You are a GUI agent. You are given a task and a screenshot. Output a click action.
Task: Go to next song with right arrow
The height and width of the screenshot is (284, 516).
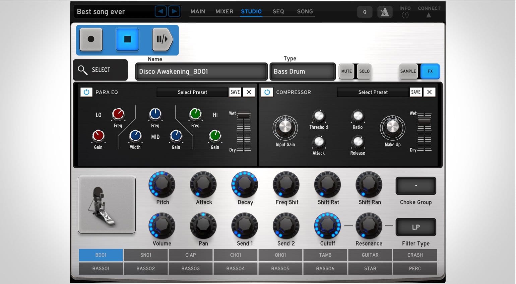coord(174,11)
